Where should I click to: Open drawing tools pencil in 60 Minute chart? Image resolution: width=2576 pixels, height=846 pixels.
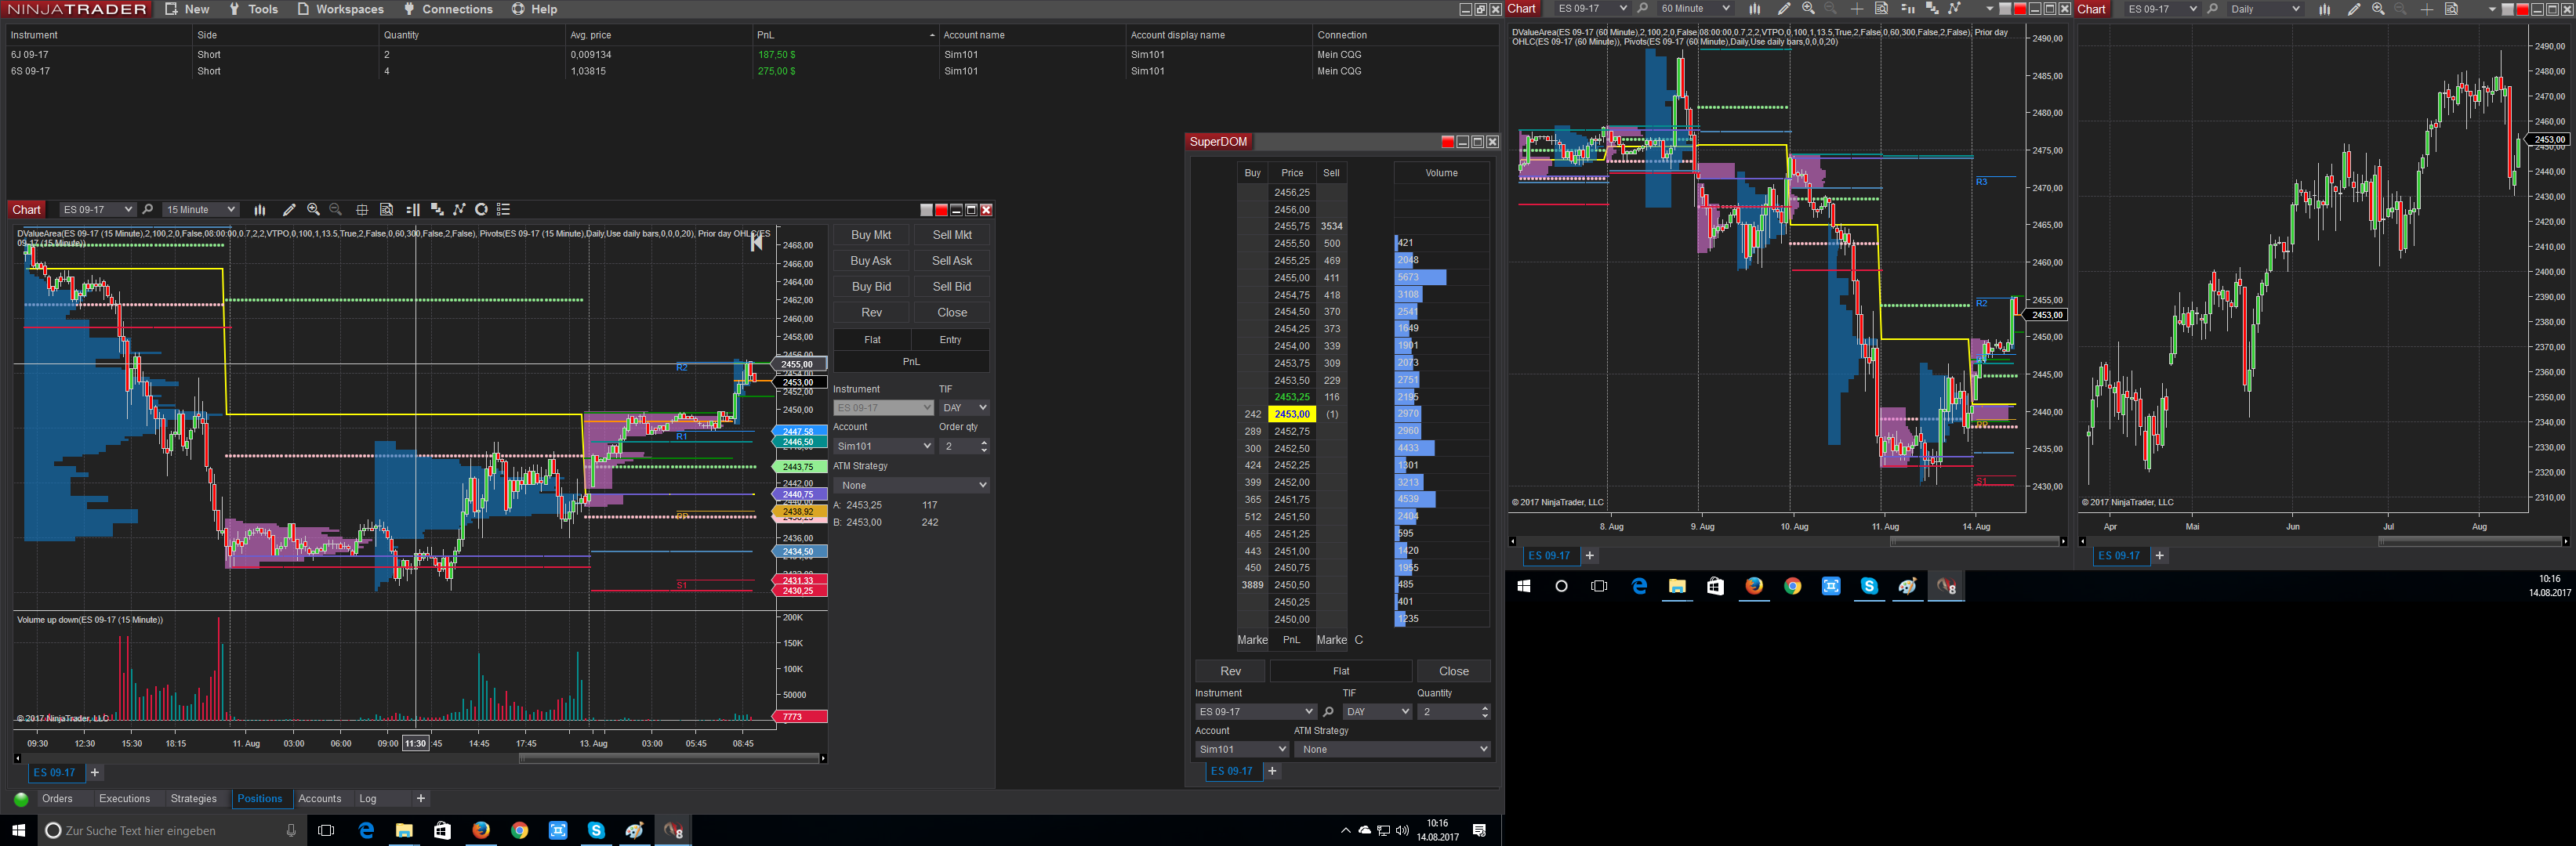(1784, 9)
